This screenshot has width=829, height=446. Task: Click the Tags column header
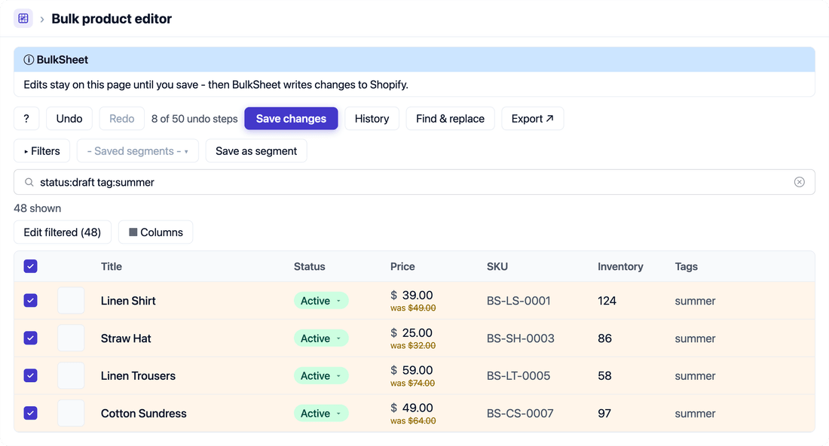point(687,266)
